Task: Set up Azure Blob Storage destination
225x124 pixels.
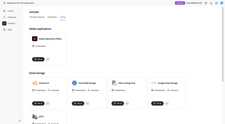Action: point(78,103)
